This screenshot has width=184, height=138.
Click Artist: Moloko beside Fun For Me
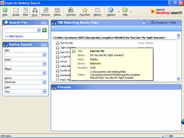pos(146,43)
